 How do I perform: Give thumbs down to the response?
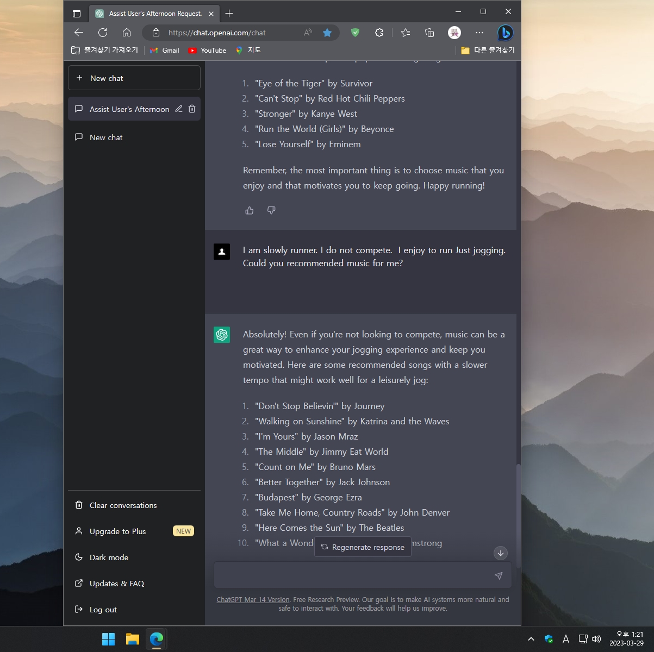point(271,210)
